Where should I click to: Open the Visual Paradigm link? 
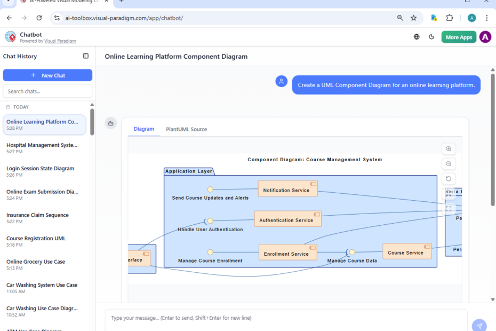60,41
